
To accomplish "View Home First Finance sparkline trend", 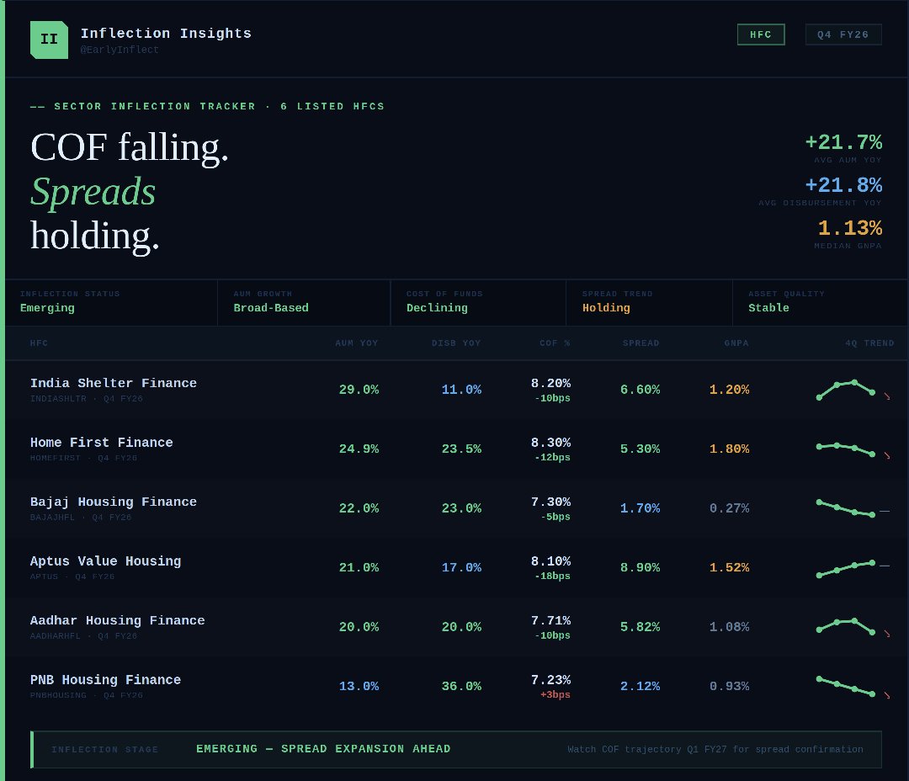I will point(845,449).
